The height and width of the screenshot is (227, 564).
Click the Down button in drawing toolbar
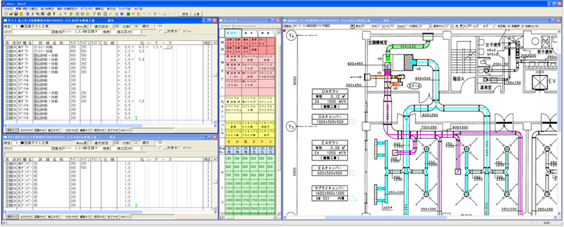click(400, 26)
